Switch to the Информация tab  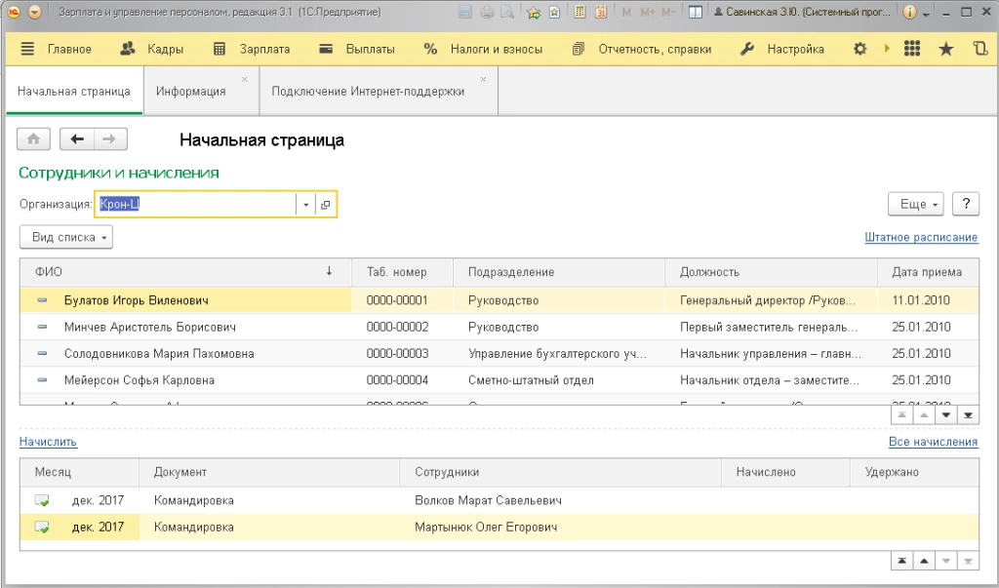pos(190,92)
